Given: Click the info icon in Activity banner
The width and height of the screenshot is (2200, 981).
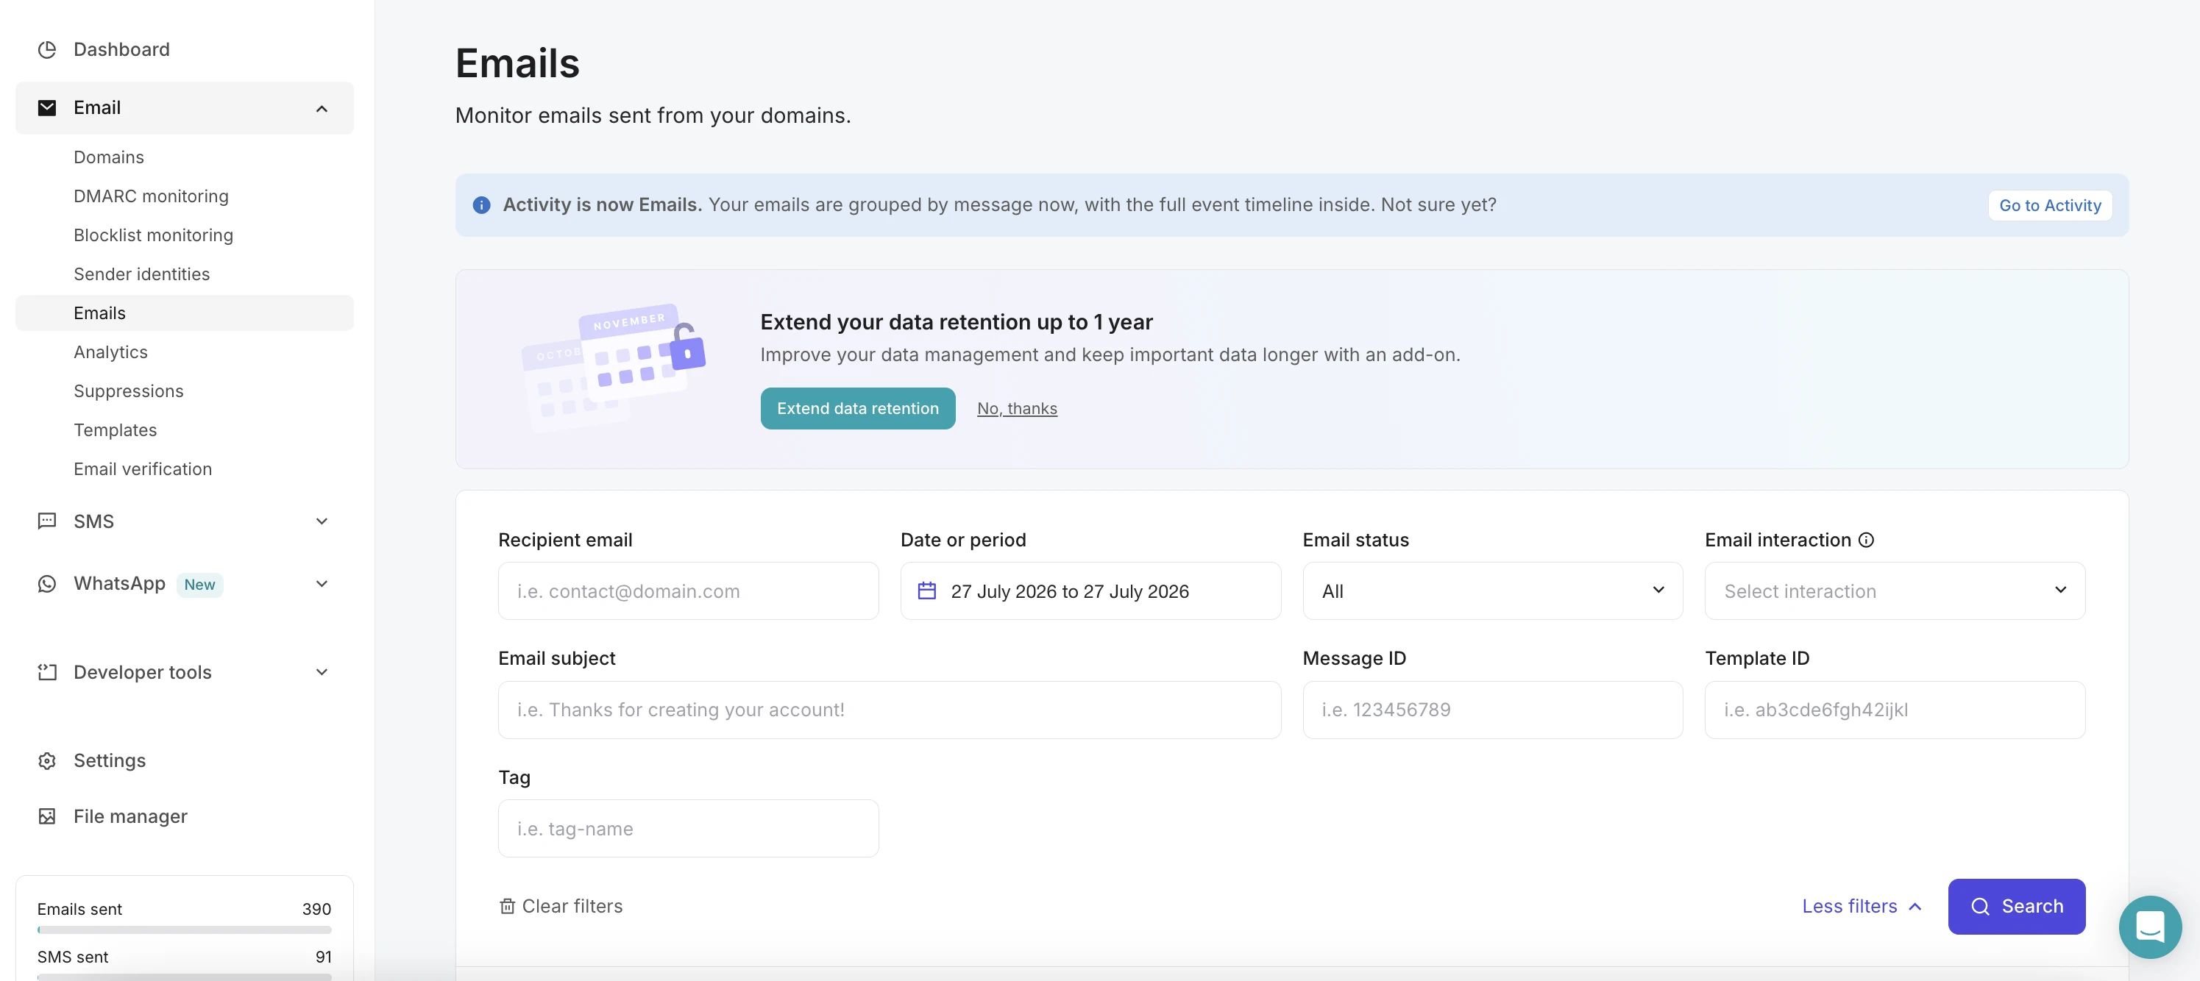Looking at the screenshot, I should [482, 205].
